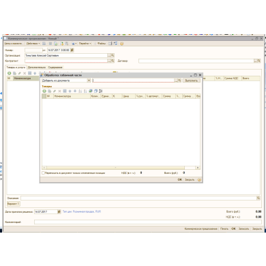Click the sort ascending icon in the dialog toolbar
This screenshot has width=266, height=266.
[80, 91]
